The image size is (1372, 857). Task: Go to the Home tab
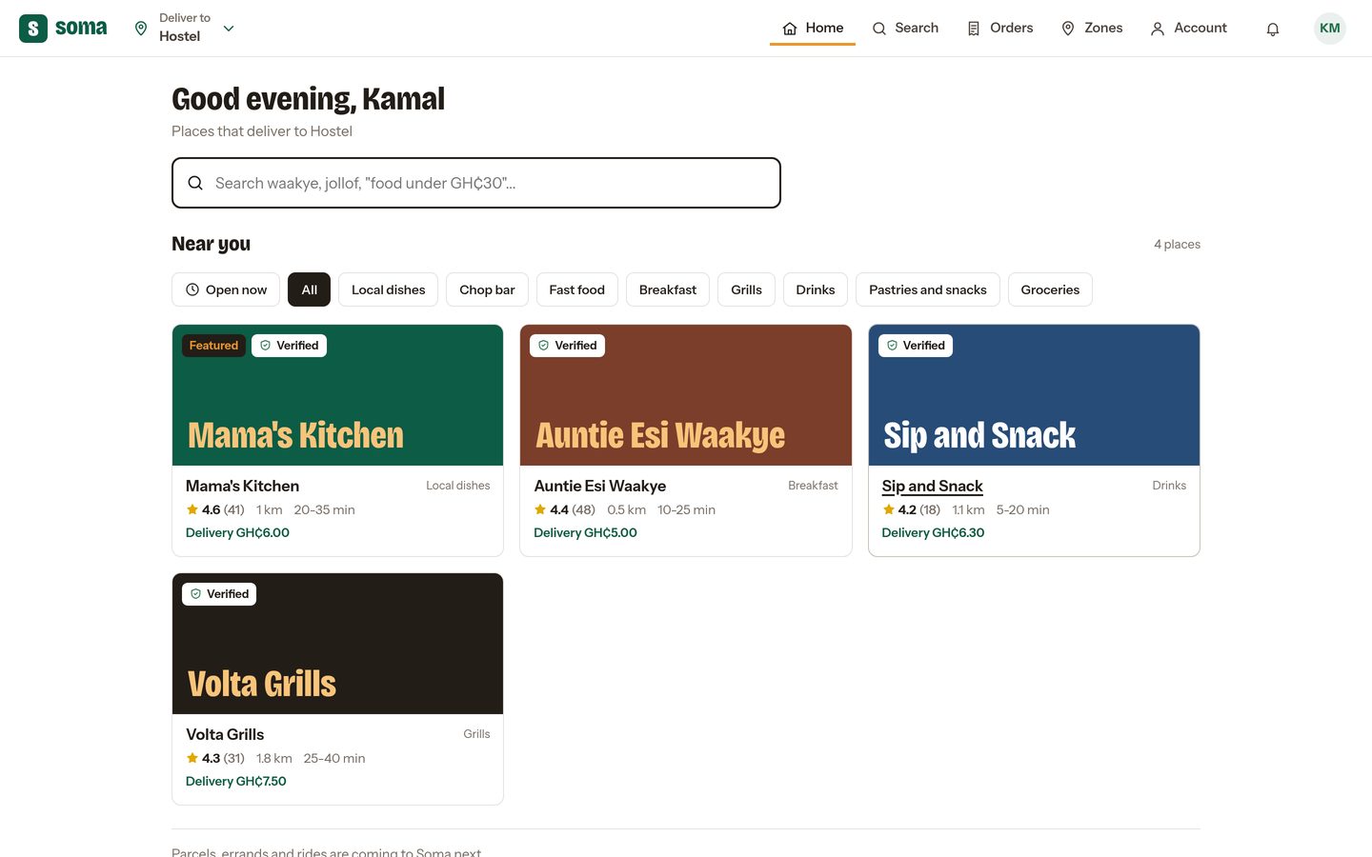point(813,29)
